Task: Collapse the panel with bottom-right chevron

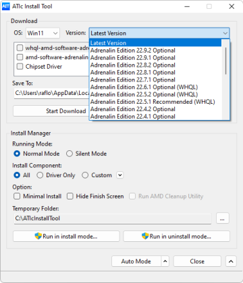Action: [x=231, y=261]
